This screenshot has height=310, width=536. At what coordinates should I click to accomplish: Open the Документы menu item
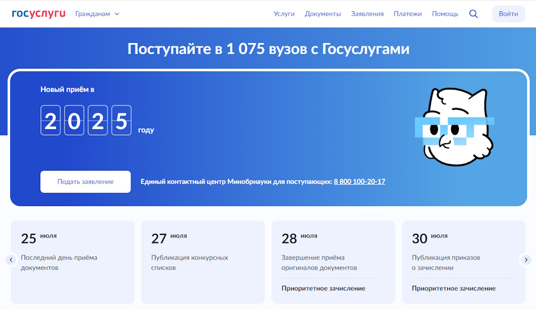(x=323, y=14)
